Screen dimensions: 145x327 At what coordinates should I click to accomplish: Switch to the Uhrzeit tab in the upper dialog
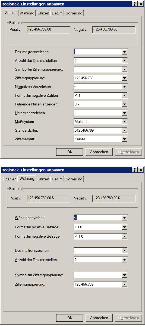point(43,13)
